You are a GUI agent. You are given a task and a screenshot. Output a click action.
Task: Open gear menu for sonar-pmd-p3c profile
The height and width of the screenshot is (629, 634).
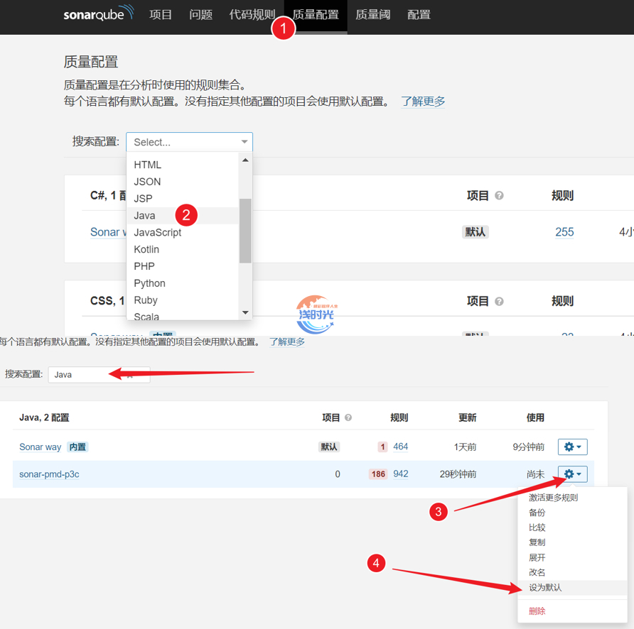coord(572,474)
